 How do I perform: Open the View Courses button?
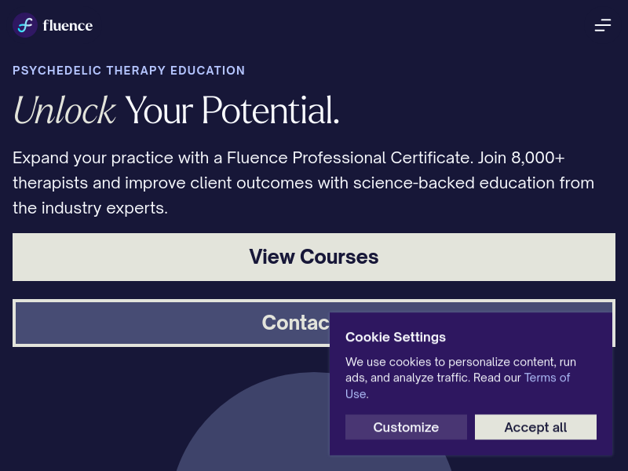pos(313,257)
